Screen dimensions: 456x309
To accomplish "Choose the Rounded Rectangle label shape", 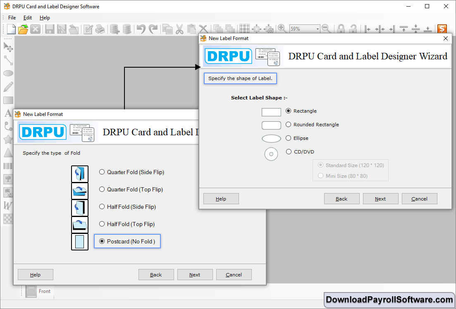I will pyautogui.click(x=313, y=125).
